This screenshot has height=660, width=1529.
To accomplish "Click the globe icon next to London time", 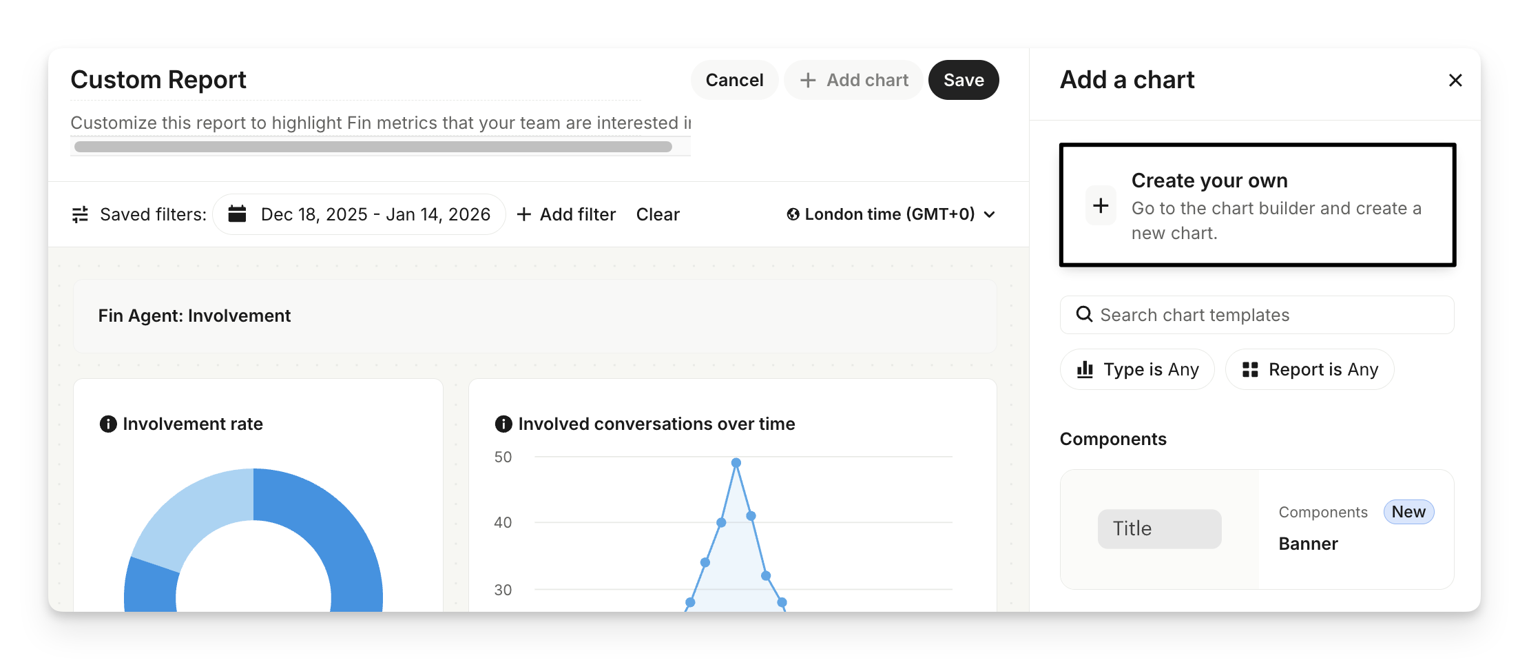I will [793, 214].
